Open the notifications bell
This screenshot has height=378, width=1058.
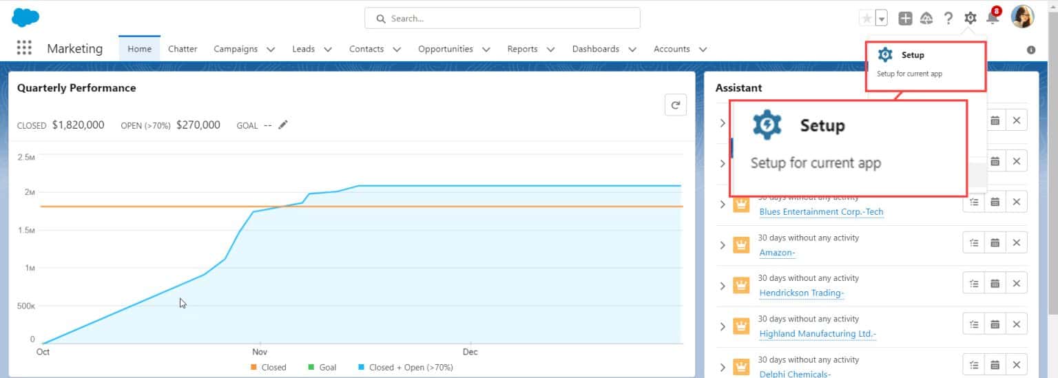992,19
